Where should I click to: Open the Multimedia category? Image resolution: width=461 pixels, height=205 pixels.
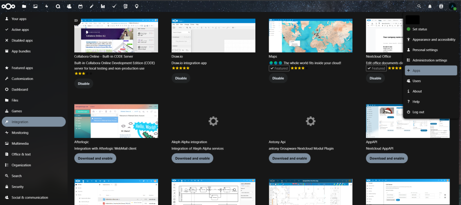pyautogui.click(x=34, y=143)
